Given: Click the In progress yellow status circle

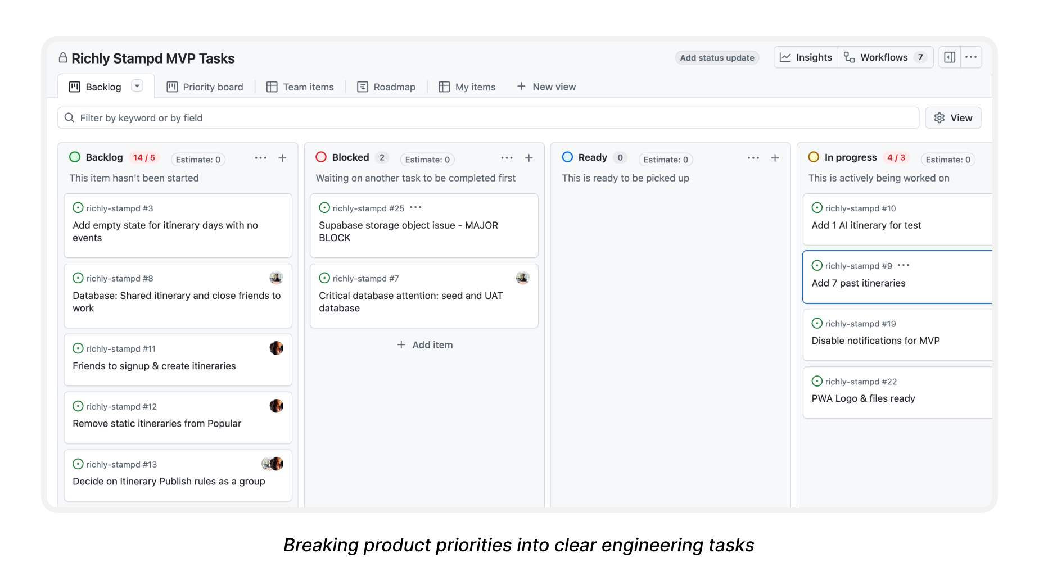Looking at the screenshot, I should point(814,157).
